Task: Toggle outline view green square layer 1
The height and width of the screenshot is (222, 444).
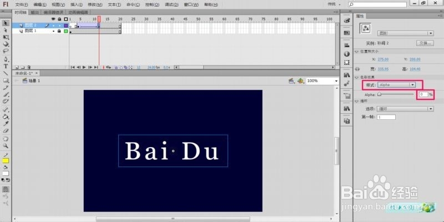Action: (x=66, y=31)
